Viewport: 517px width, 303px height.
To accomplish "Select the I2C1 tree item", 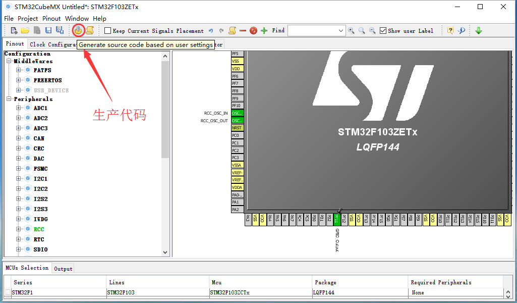I will [x=40, y=179].
